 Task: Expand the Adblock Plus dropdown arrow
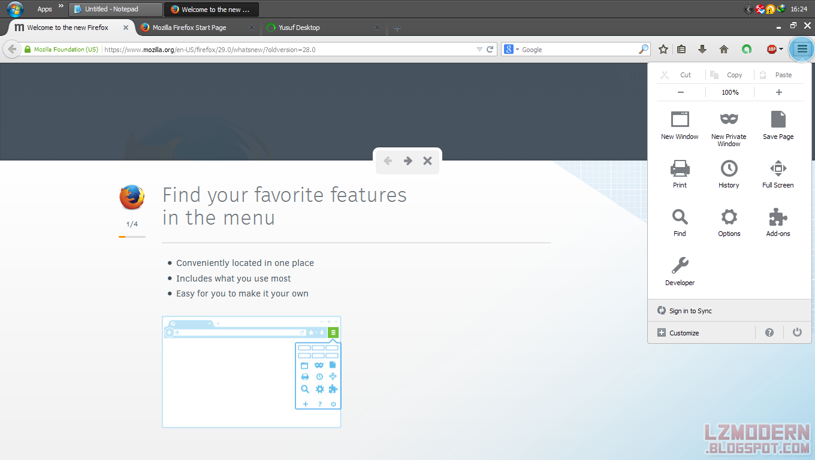pos(781,50)
